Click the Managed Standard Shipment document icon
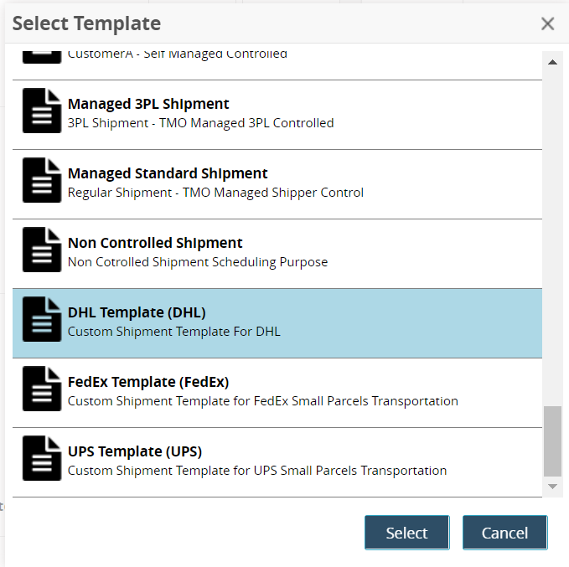The width and height of the screenshot is (569, 567). click(42, 180)
